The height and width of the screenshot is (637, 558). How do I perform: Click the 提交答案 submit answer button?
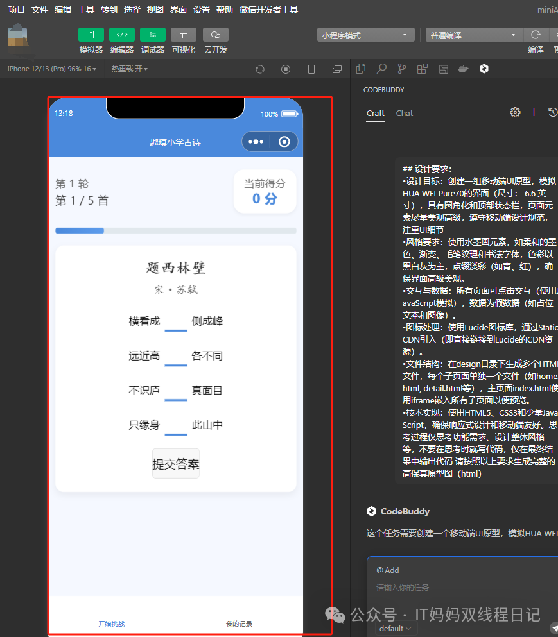175,463
